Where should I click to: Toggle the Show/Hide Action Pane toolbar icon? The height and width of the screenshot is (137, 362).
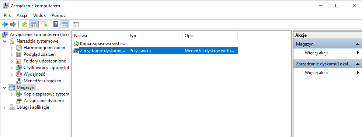tap(65, 24)
